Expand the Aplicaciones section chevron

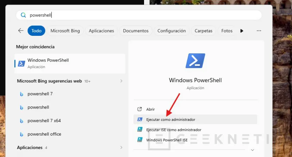tap(121, 148)
